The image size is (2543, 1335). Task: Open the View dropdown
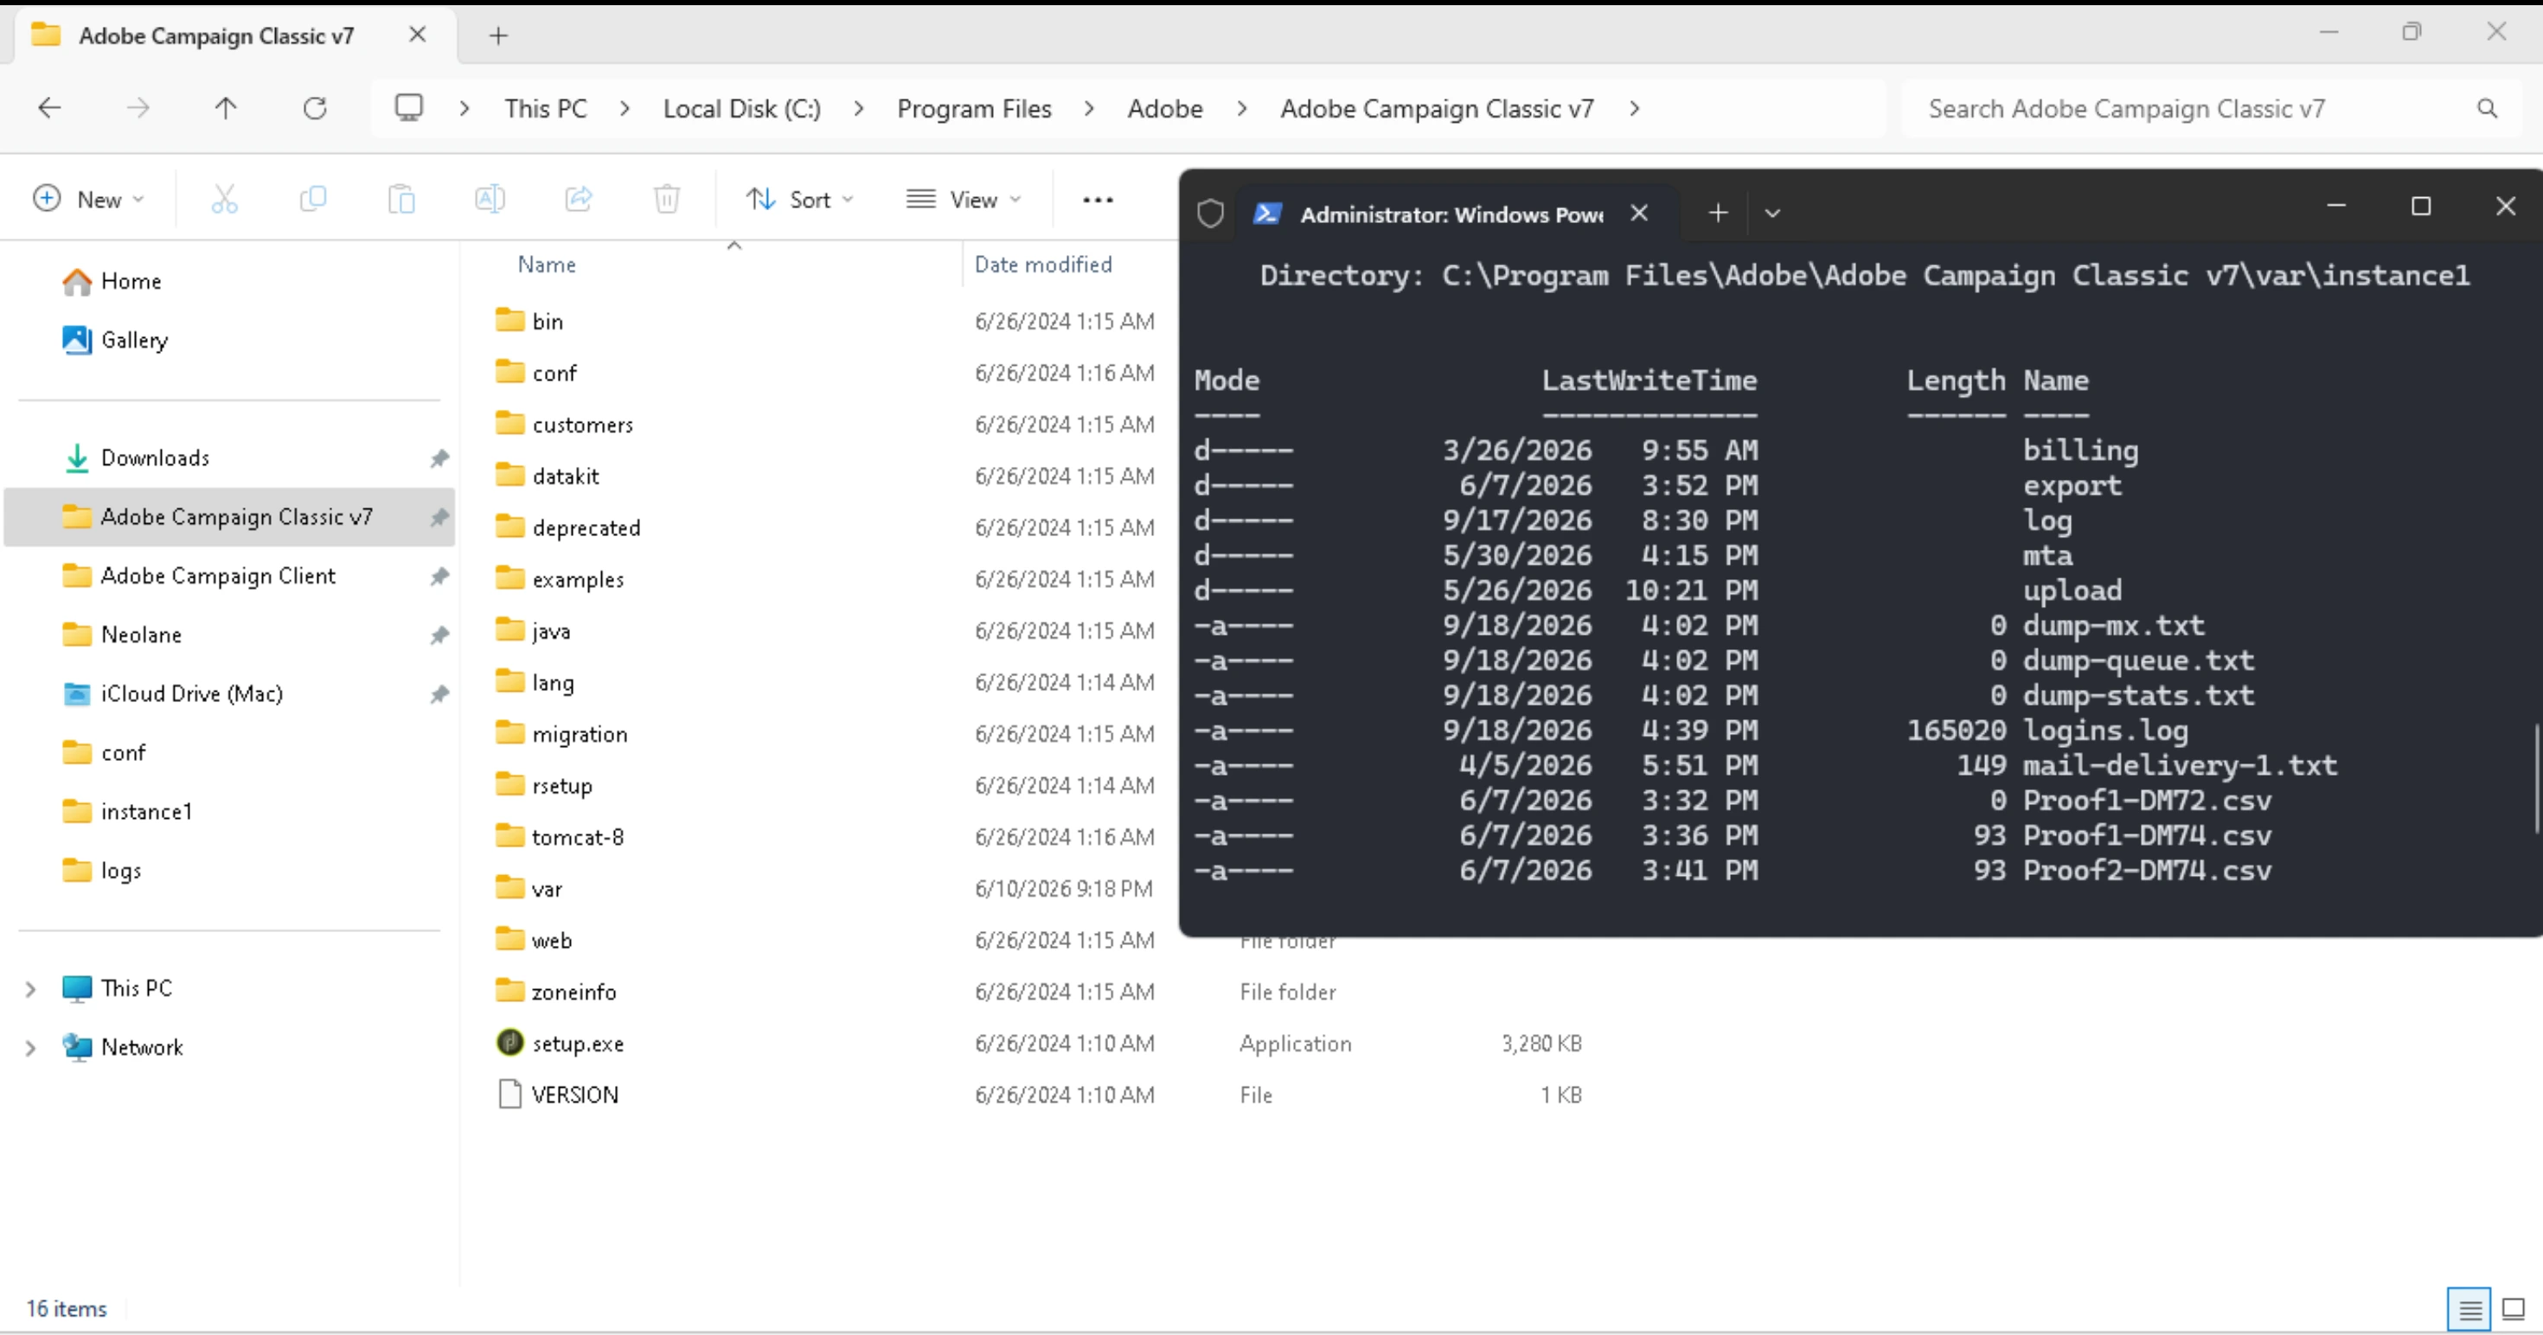(x=964, y=200)
